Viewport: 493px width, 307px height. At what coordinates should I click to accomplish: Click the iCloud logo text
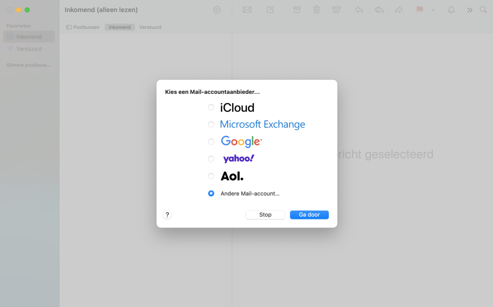237,108
